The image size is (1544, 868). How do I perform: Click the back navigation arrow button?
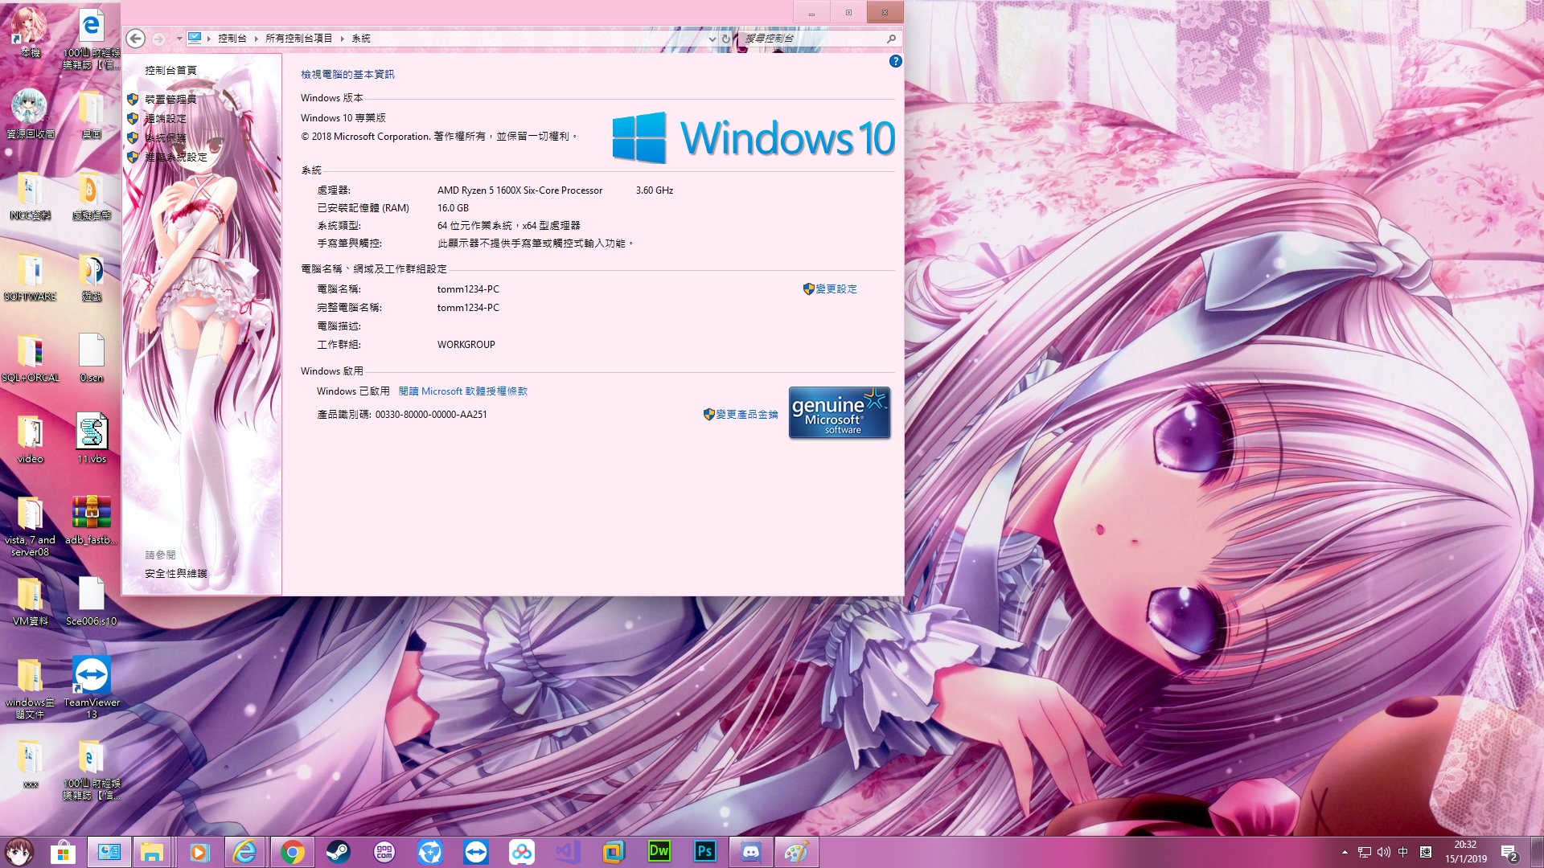136,39
